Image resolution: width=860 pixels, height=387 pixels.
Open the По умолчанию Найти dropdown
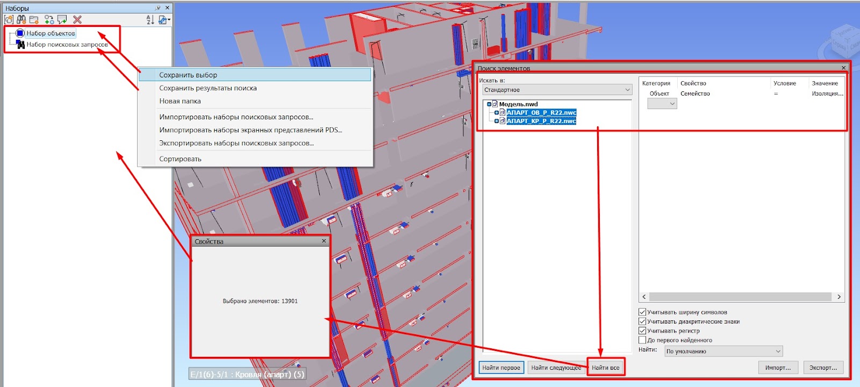[x=723, y=351]
